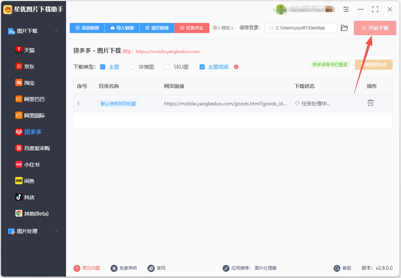Open 小红书 in the sidebar
This screenshot has width=401, height=278.
pyautogui.click(x=28, y=165)
